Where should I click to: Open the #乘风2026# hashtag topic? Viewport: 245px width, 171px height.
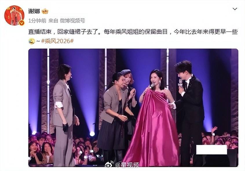coord(57,41)
